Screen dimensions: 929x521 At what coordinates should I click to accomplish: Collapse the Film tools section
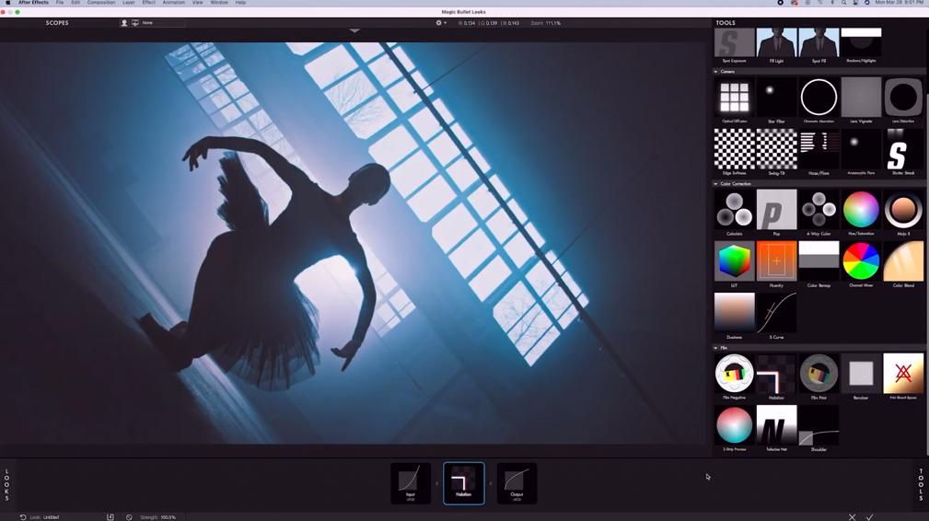click(x=715, y=348)
